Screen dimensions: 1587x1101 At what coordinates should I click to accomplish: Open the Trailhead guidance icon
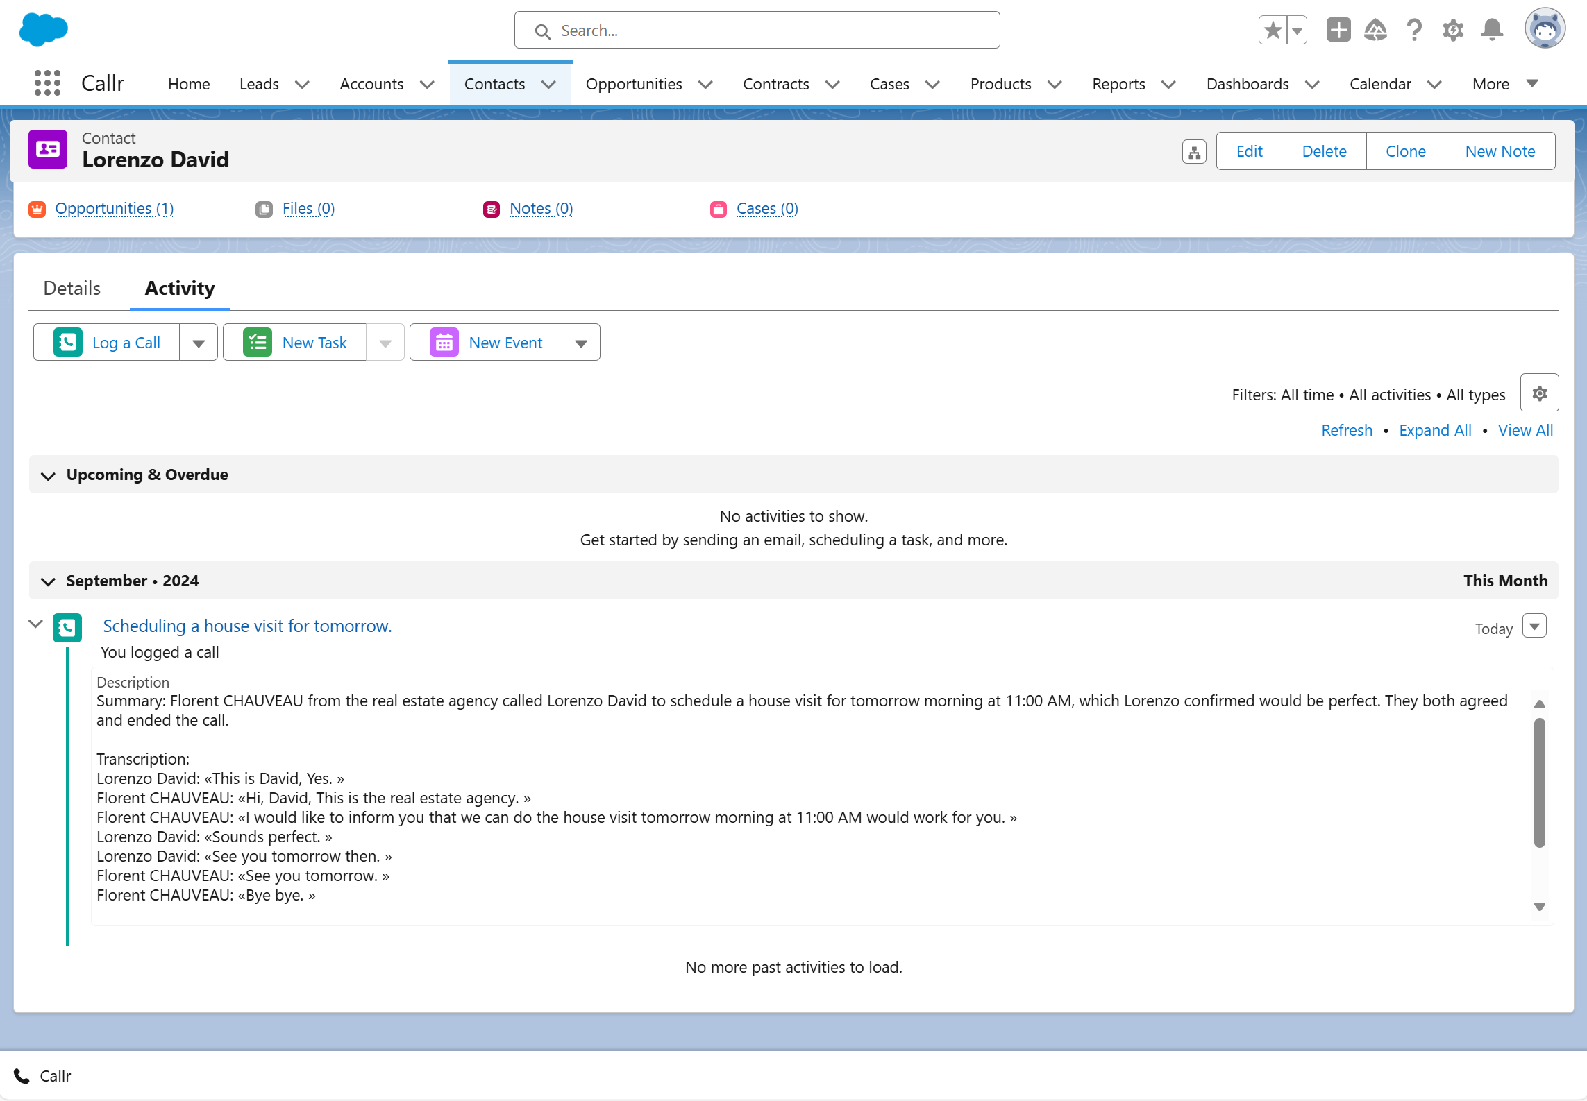(1375, 31)
